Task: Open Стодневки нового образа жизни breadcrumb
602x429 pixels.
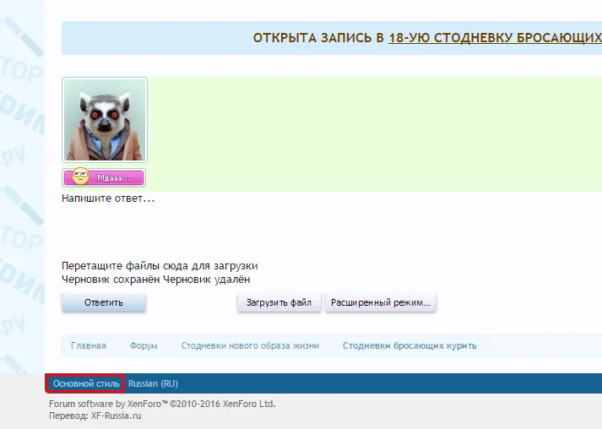Action: coord(250,345)
